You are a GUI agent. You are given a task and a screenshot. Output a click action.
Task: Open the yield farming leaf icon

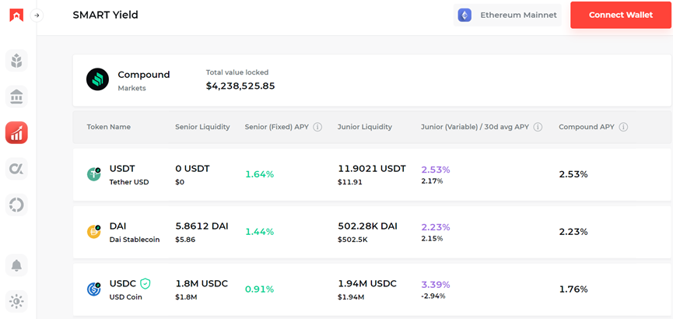click(16, 61)
